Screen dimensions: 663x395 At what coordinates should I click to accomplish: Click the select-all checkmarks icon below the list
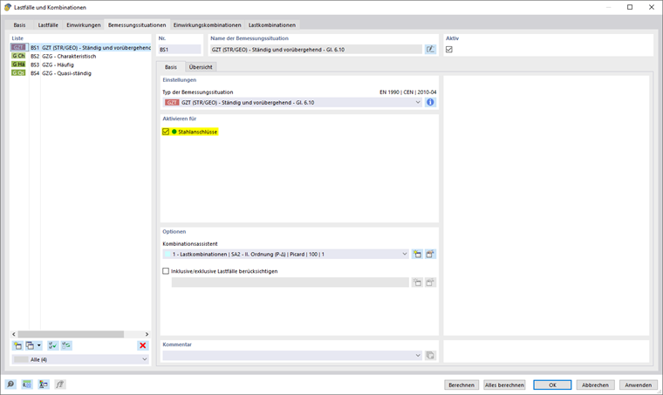click(52, 345)
